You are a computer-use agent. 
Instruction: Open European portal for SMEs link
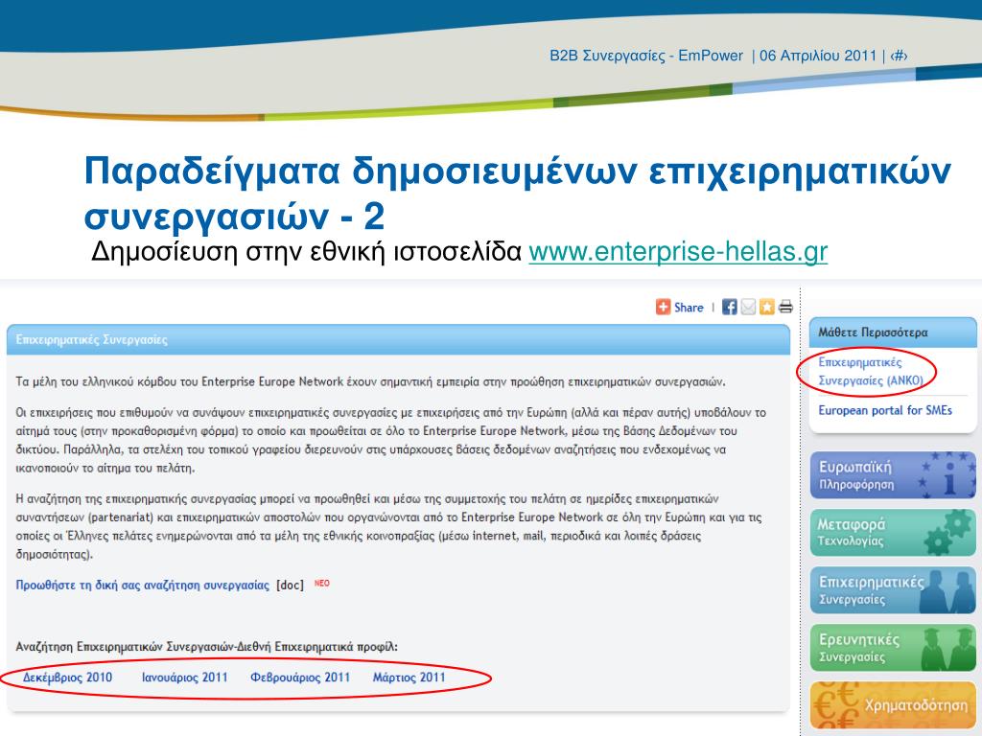pyautogui.click(x=885, y=410)
